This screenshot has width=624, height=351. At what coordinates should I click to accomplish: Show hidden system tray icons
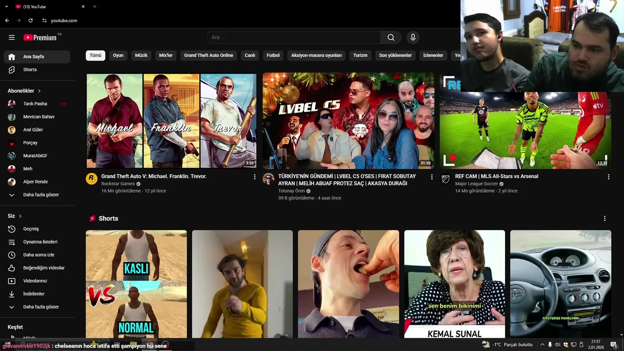[542, 345]
